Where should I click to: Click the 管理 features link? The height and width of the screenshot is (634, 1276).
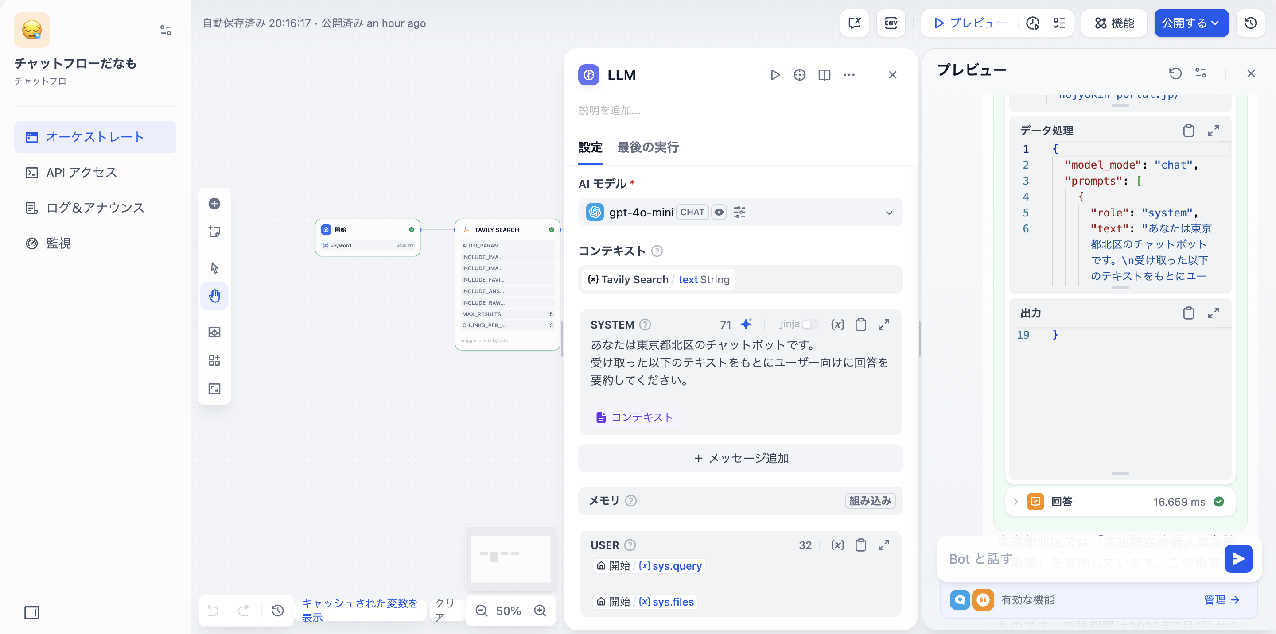[x=1222, y=600]
